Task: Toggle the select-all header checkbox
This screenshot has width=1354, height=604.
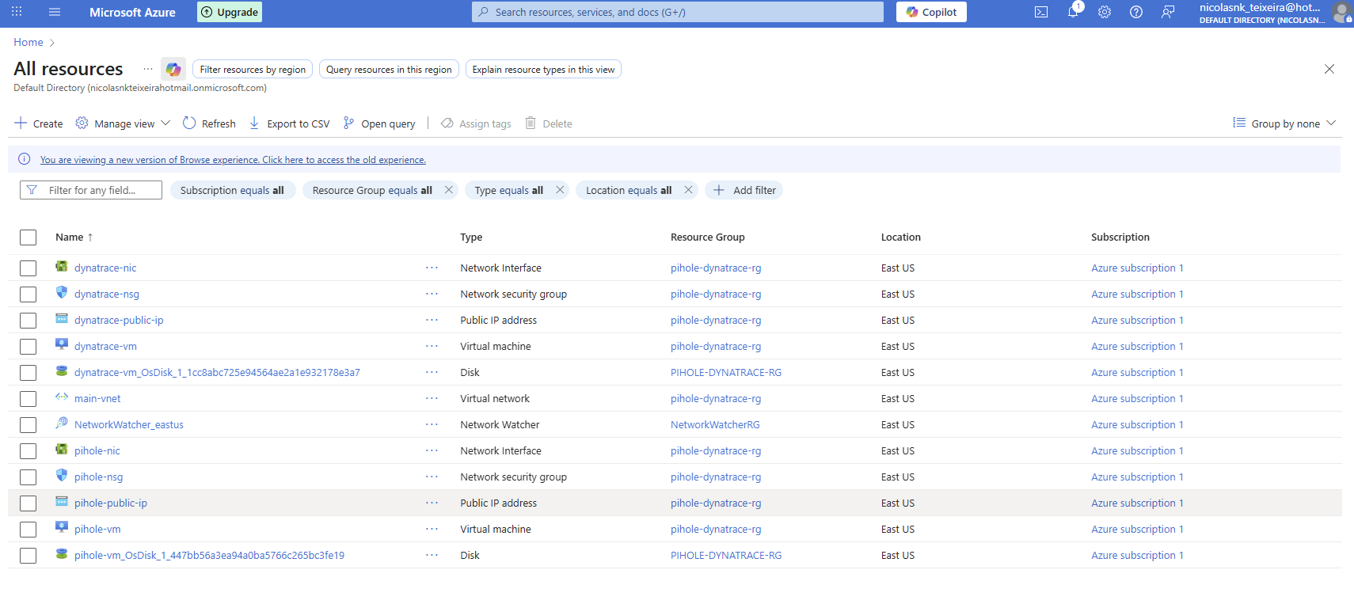Action: pos(29,237)
